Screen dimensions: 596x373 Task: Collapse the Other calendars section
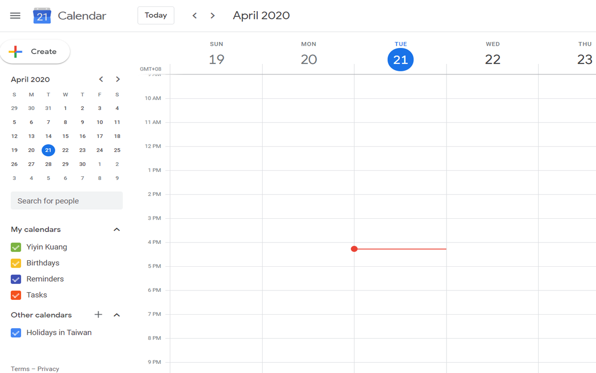(117, 315)
